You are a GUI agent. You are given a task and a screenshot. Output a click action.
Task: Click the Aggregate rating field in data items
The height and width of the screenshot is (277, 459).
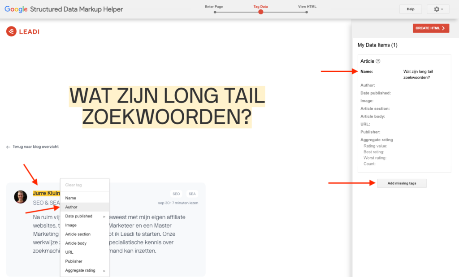[377, 140]
